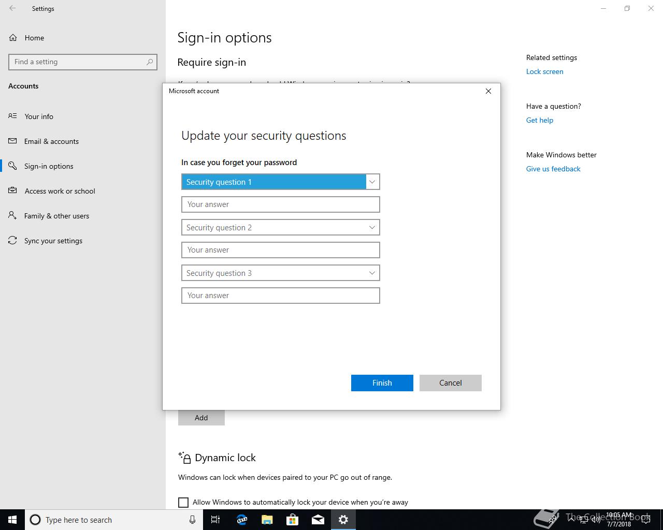This screenshot has height=530, width=663.
Task: Click the Access work or school briefcase icon
Action: point(12,190)
